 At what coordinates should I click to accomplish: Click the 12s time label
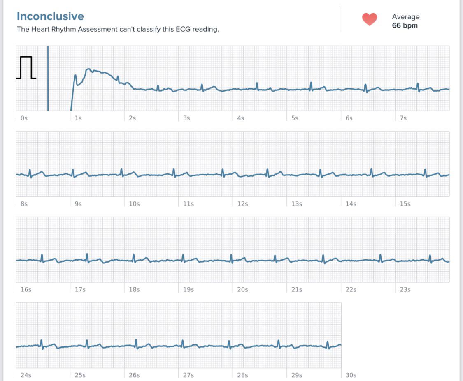pyautogui.click(x=242, y=204)
